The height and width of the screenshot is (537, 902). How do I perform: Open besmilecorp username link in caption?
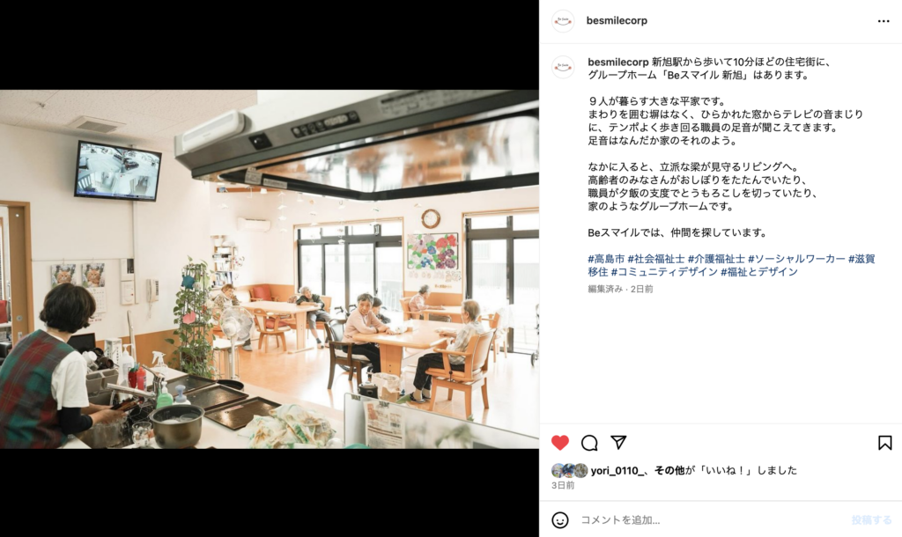click(x=617, y=62)
